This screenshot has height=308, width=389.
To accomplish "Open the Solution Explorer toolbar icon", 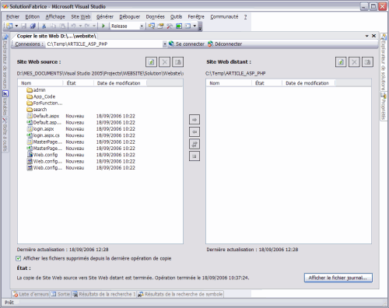I will [x=152, y=26].
